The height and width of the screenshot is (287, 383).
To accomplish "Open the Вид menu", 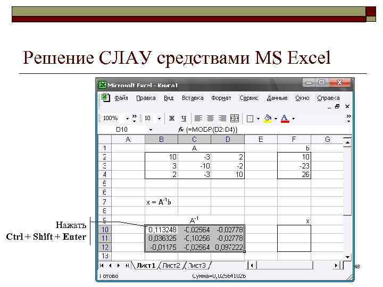I will click(x=169, y=98).
